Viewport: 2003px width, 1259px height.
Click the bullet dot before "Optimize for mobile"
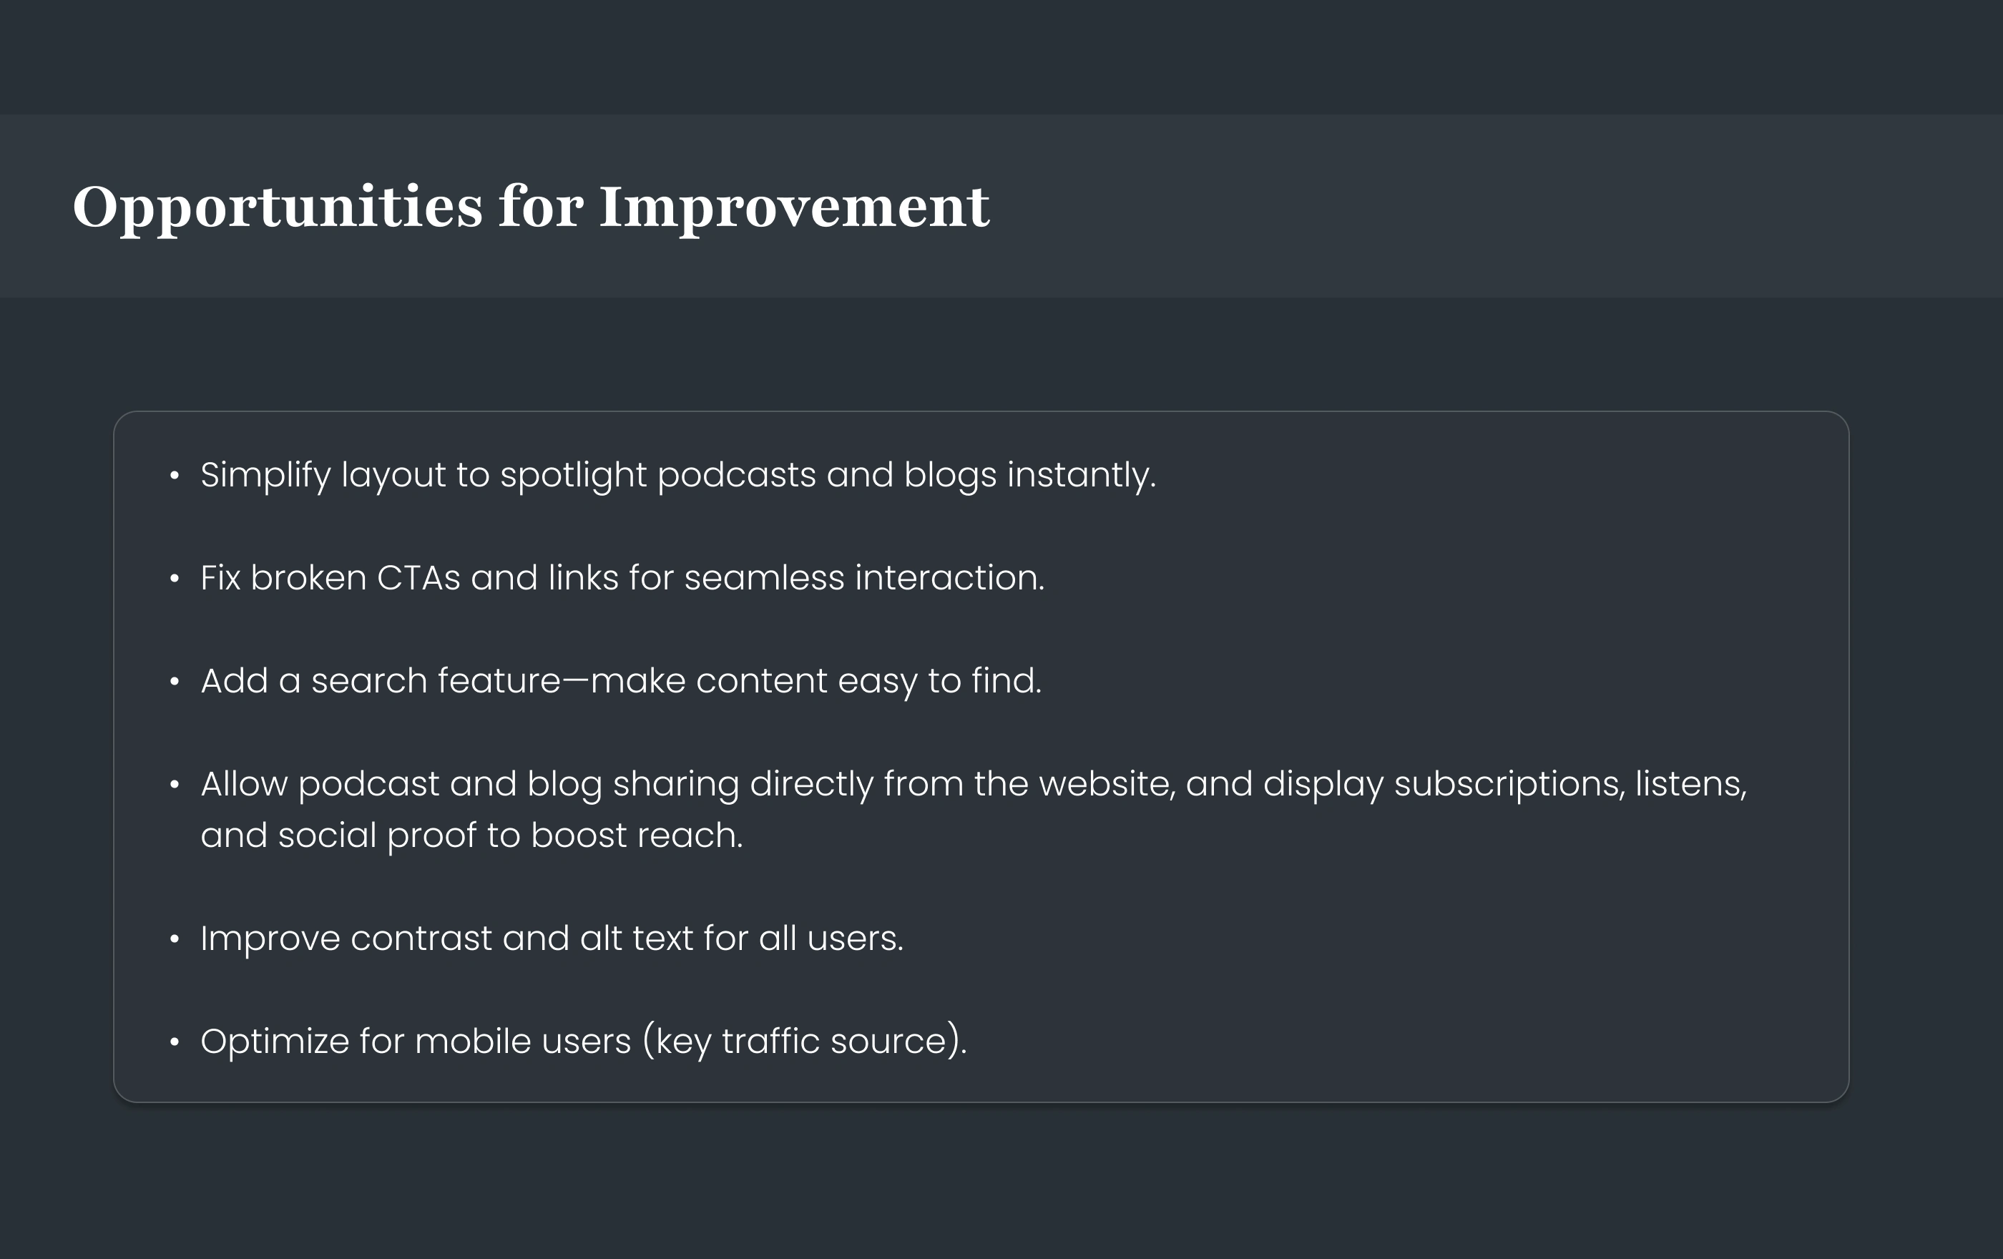(175, 1042)
